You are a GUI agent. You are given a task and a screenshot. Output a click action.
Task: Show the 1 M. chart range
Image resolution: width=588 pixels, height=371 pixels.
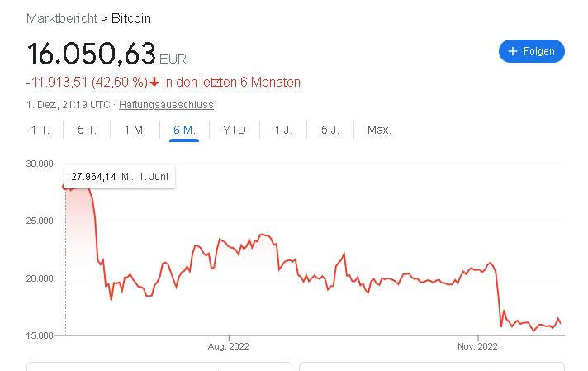[135, 130]
